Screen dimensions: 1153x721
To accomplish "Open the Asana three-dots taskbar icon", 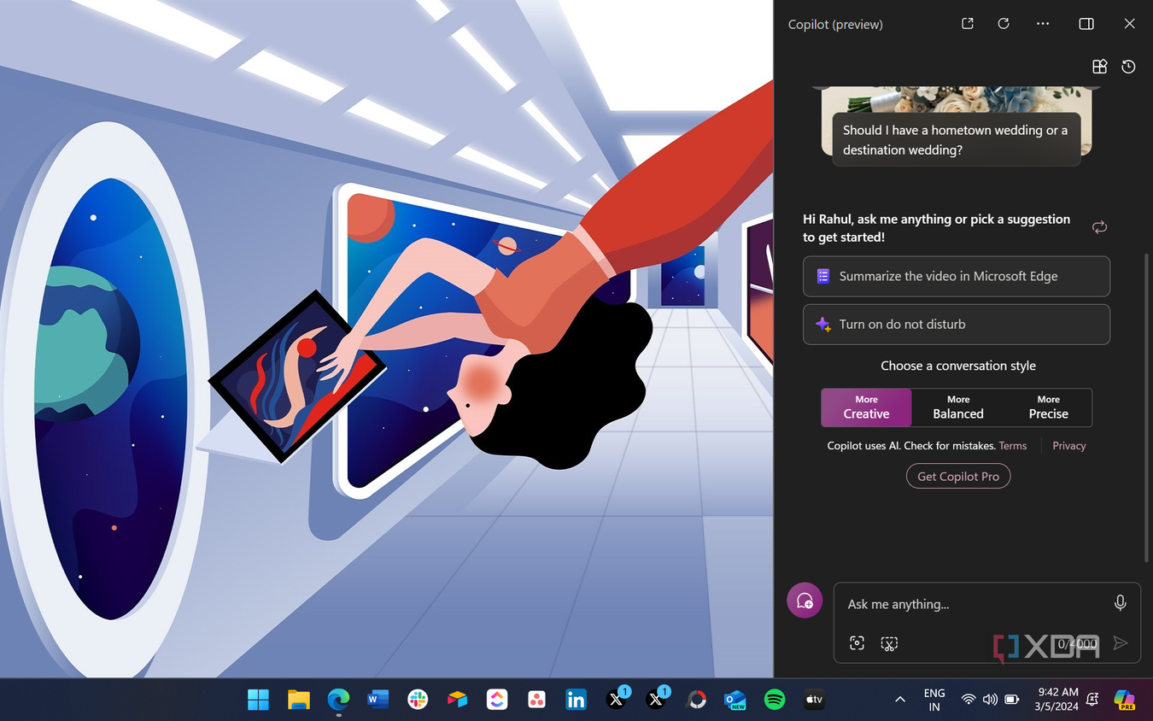I will [536, 700].
